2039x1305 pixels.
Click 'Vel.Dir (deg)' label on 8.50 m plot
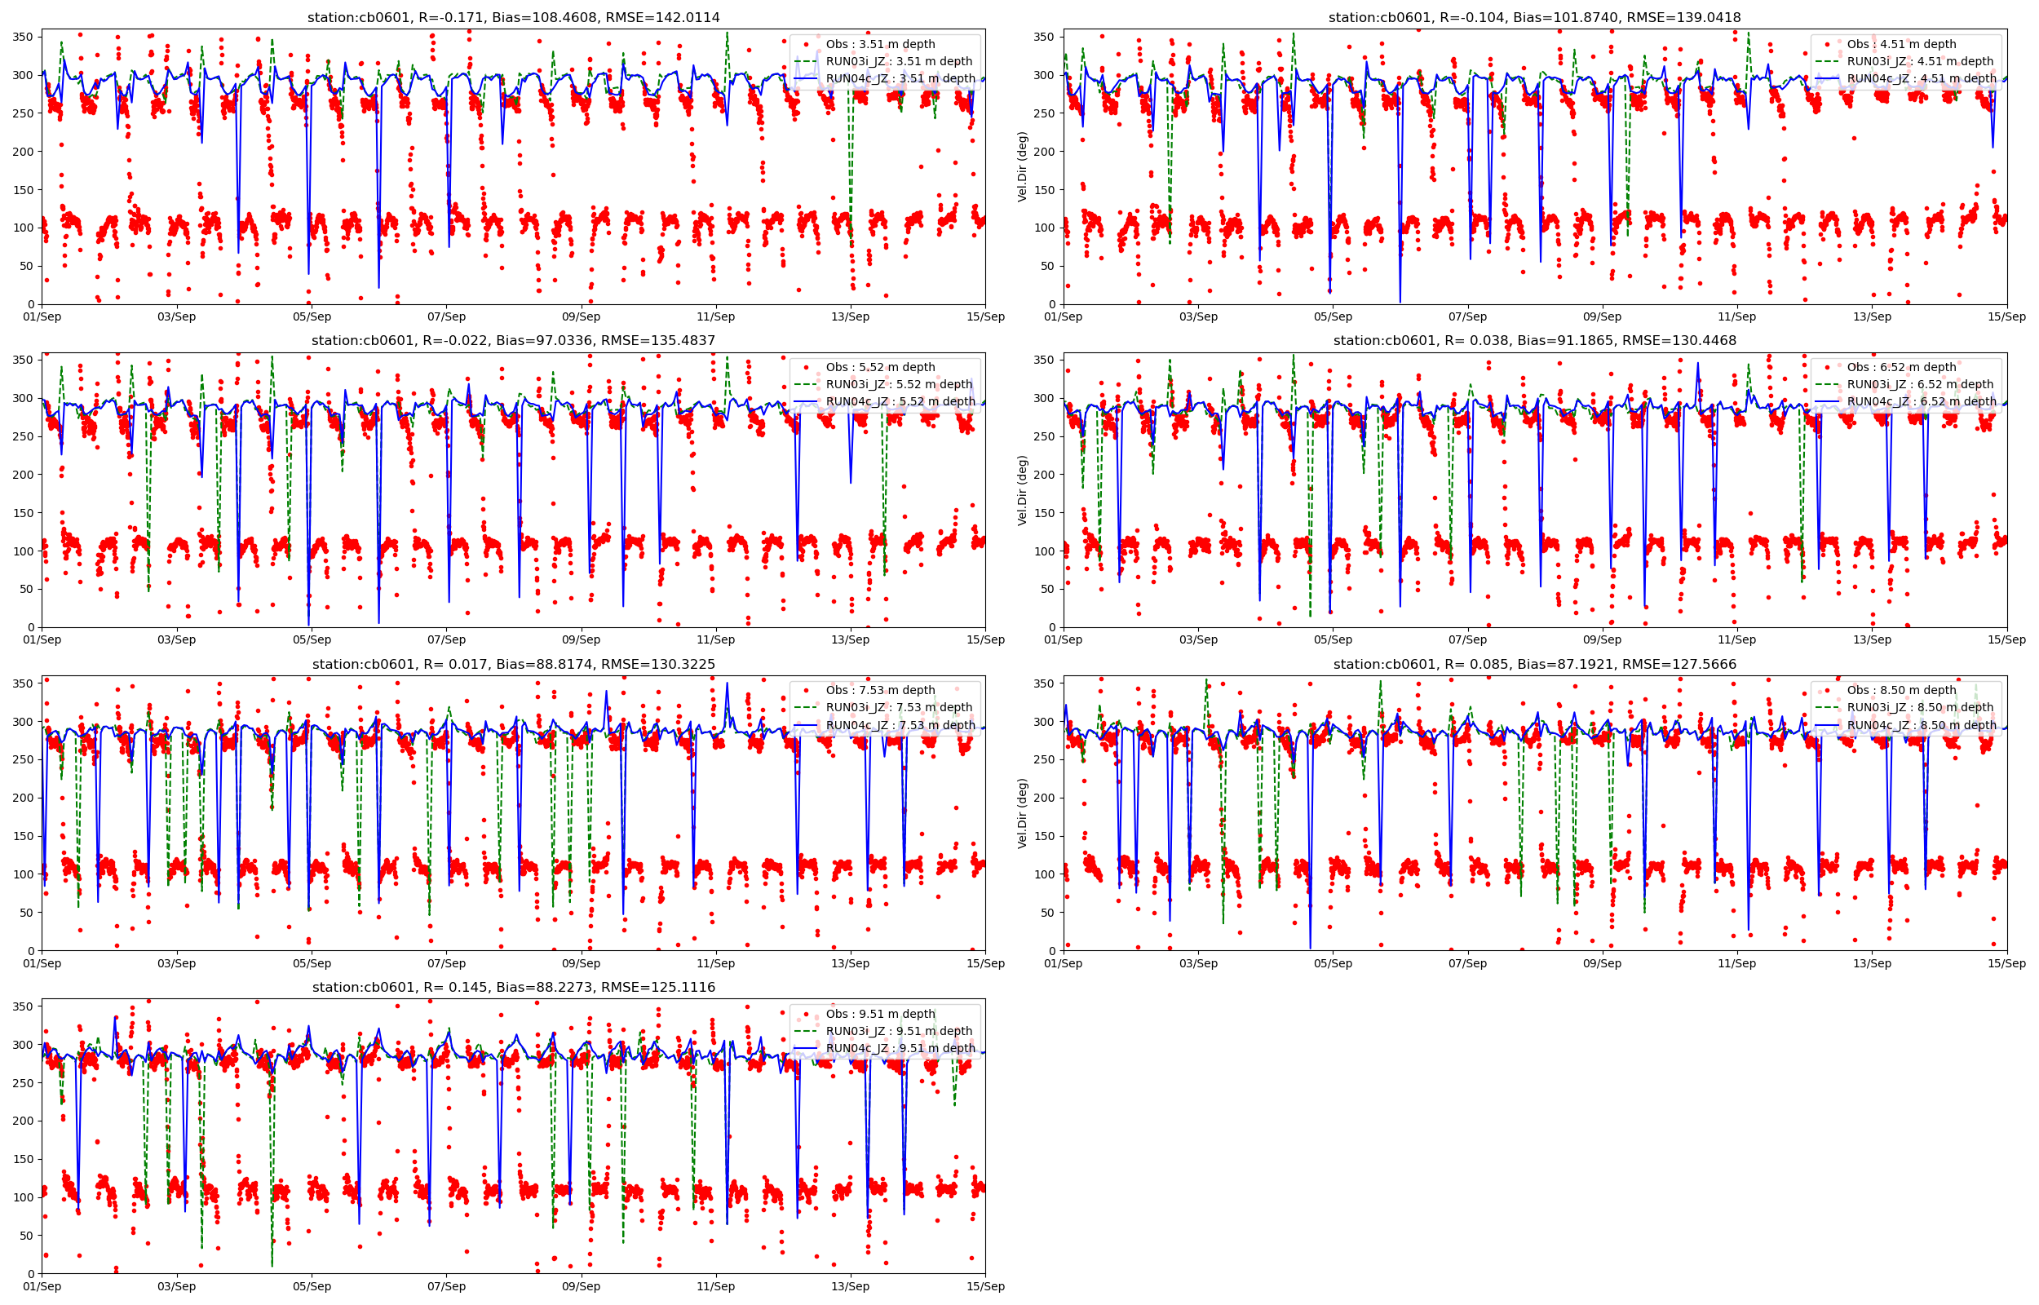[1023, 813]
